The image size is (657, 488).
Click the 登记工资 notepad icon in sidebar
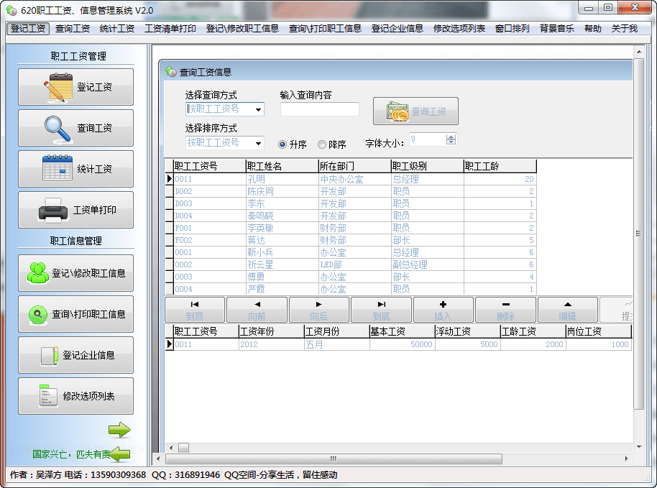click(59, 87)
